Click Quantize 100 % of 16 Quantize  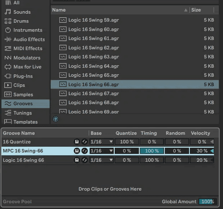click(127, 142)
